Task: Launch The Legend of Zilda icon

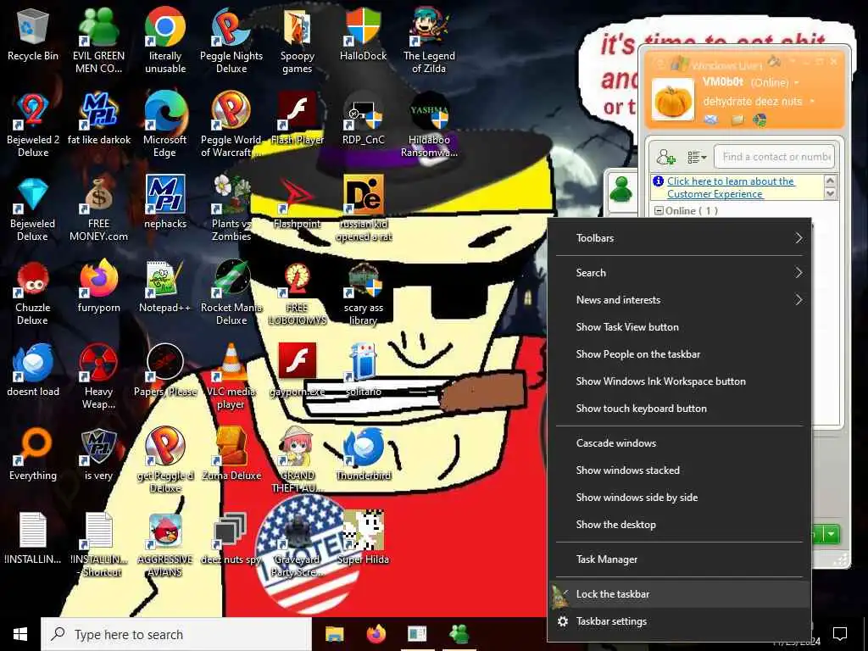Action: point(429,41)
